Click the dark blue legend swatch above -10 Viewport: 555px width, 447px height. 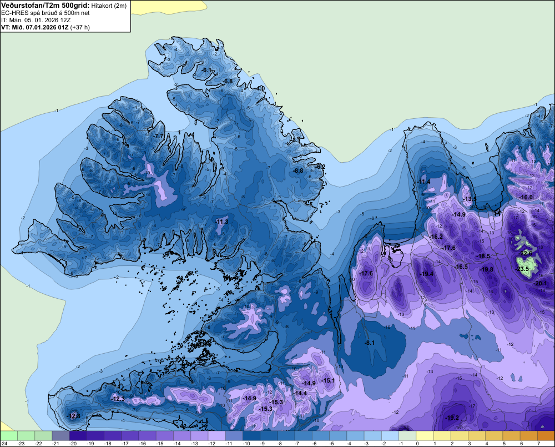coord(251,436)
